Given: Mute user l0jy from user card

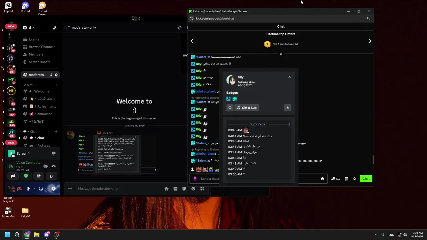Looking at the screenshot, I should tap(288, 108).
